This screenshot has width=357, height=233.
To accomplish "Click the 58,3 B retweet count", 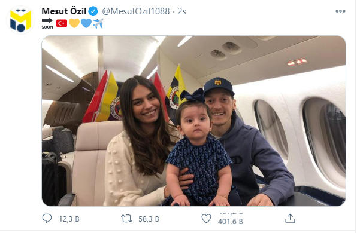I will click(x=149, y=219).
